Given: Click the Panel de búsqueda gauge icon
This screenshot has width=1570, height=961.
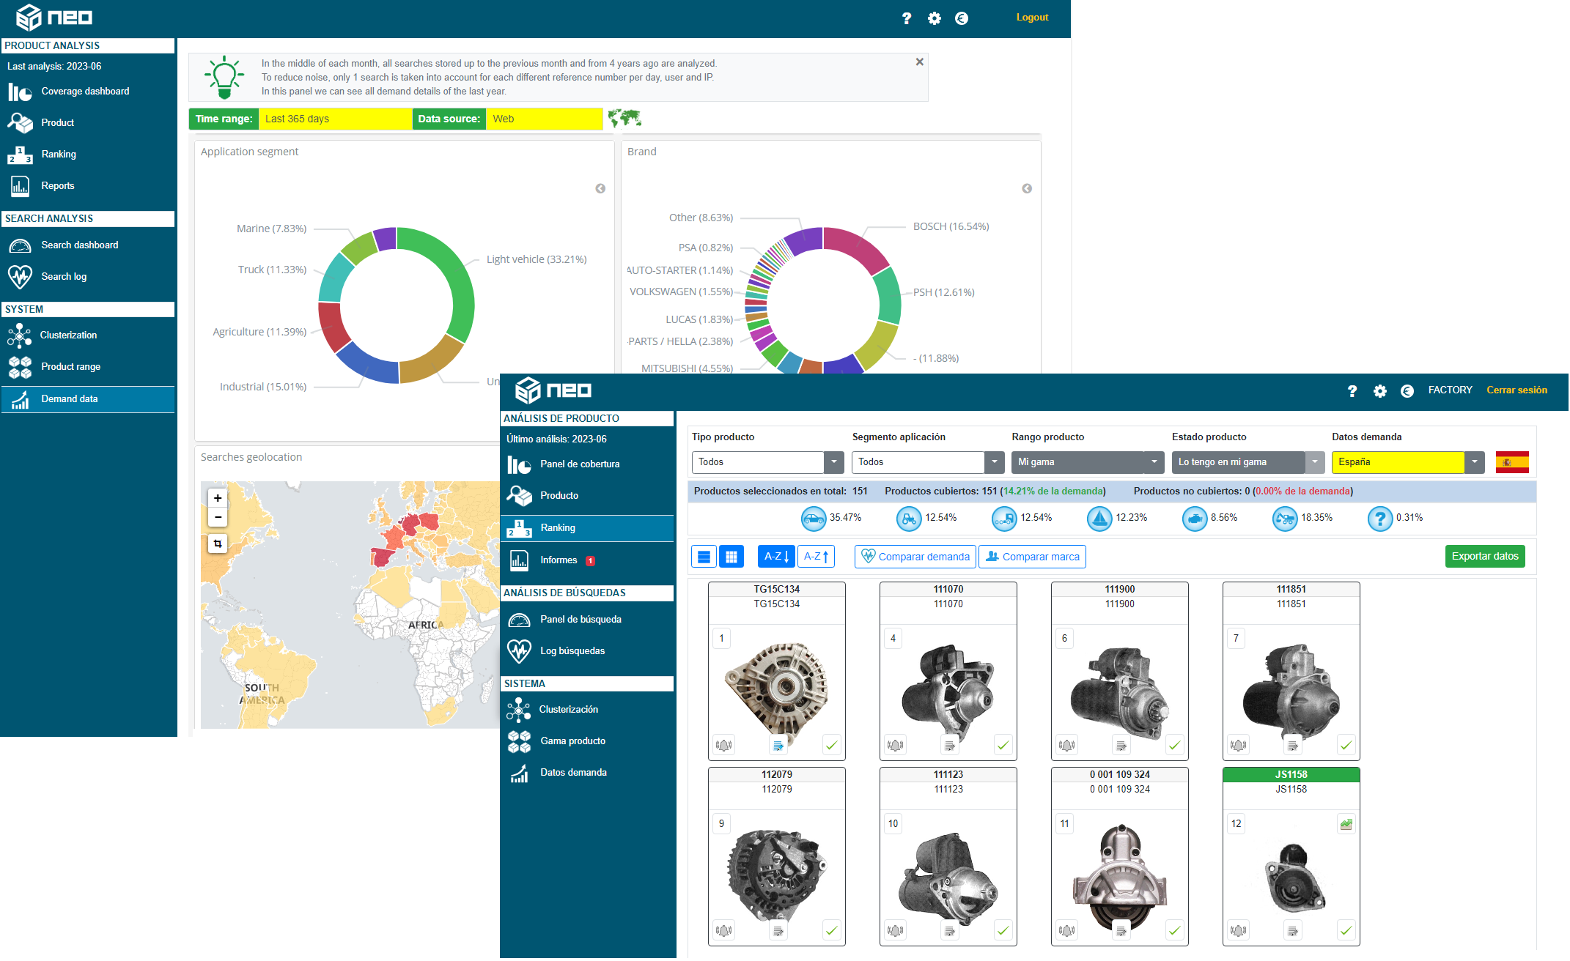Looking at the screenshot, I should pos(519,620).
